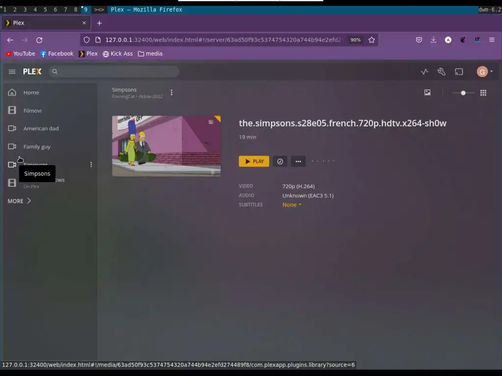Adjust the thumbnail size slider
The height and width of the screenshot is (376, 502).
[463, 93]
